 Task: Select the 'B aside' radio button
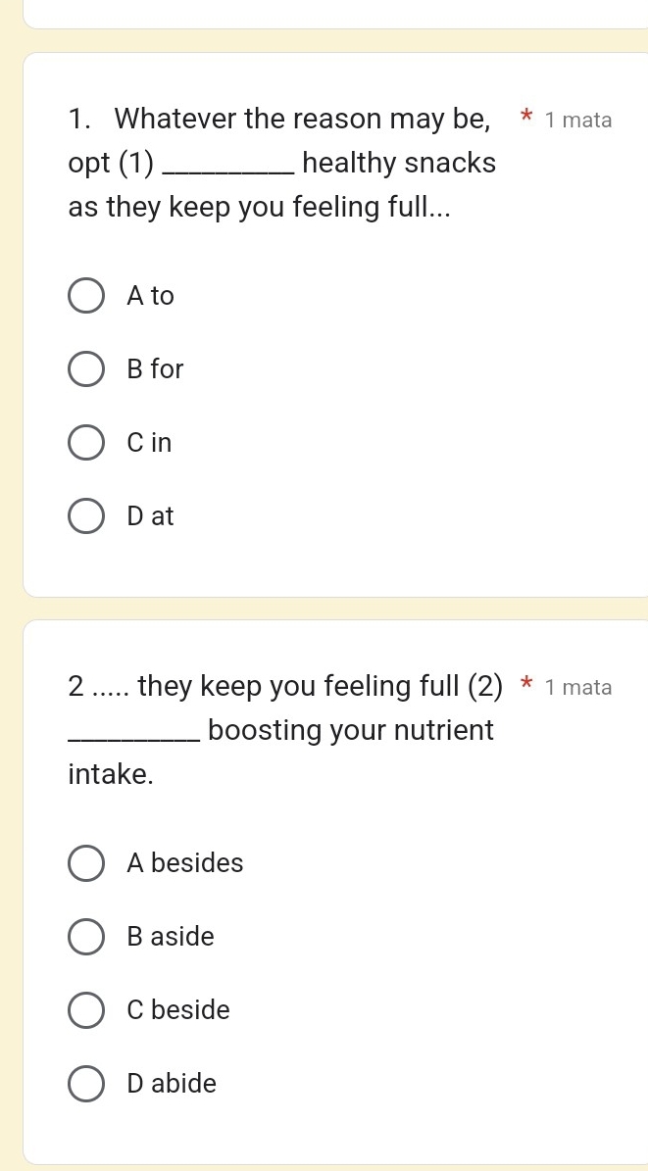point(86,937)
